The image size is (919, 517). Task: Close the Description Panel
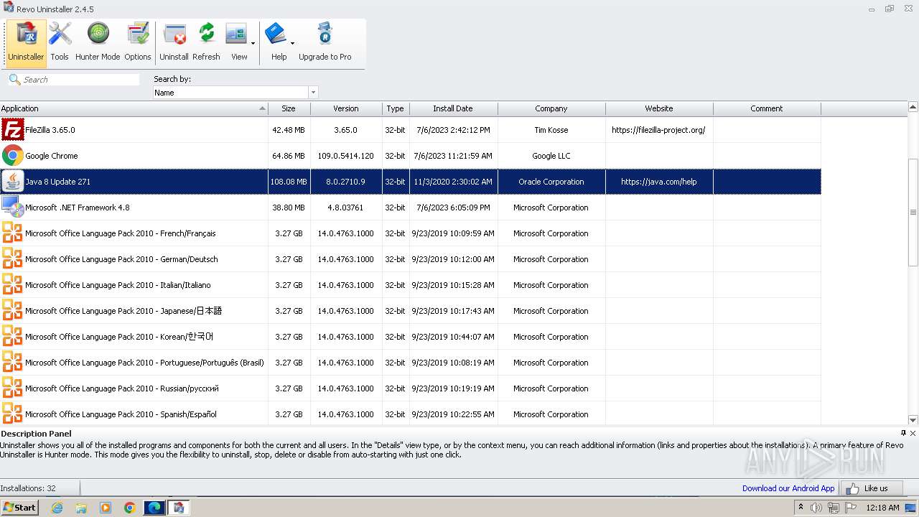pyautogui.click(x=913, y=433)
